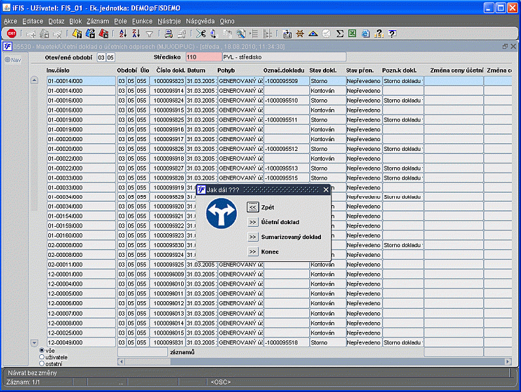
Task: Click the scissors cut toolbar icon
Action: pyautogui.click(x=201, y=33)
